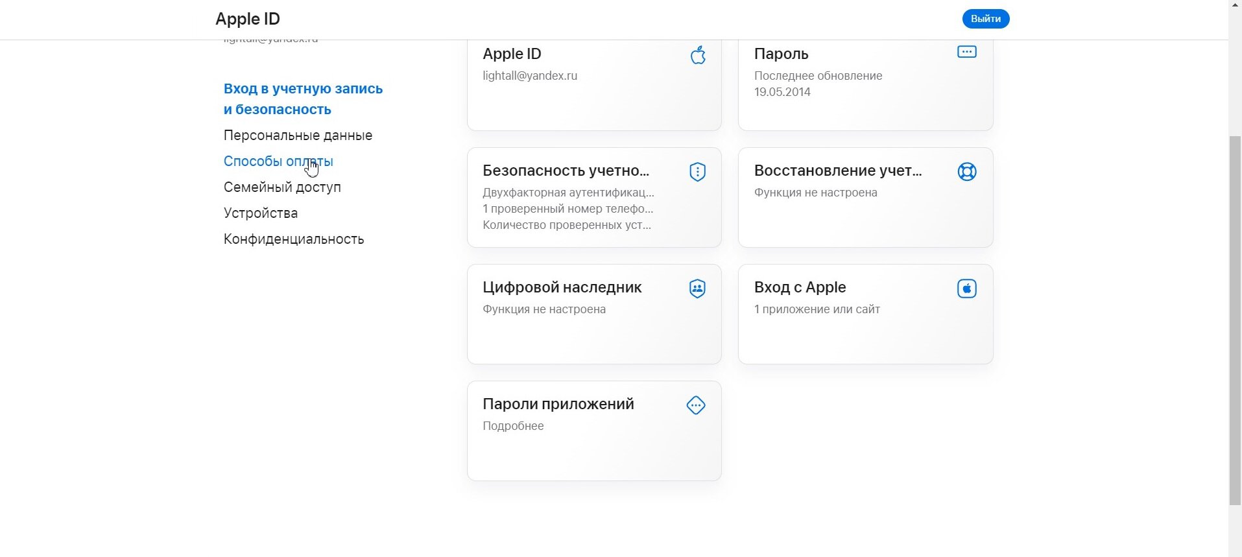Click 1 проверенный номер телефона line
Screen dimensions: 1242x557
(567, 209)
